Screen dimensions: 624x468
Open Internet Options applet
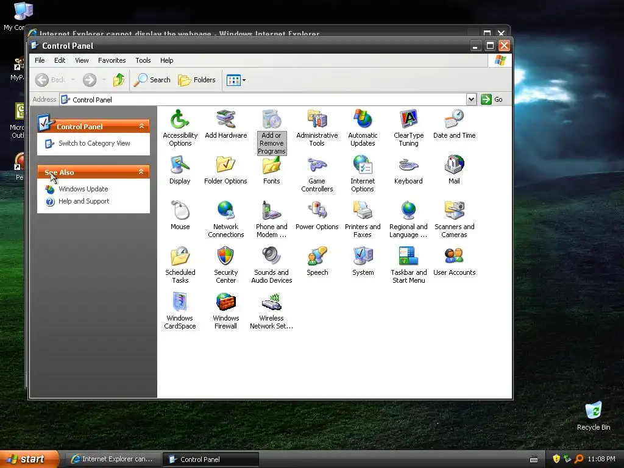(363, 165)
